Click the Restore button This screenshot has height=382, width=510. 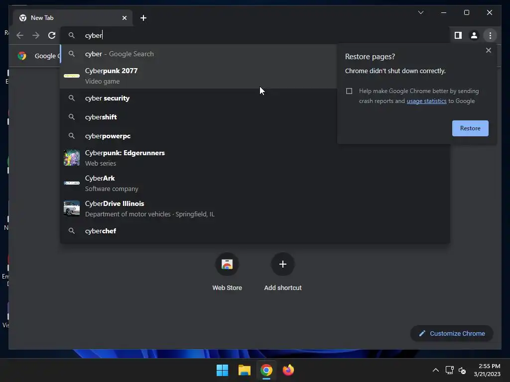point(470,128)
